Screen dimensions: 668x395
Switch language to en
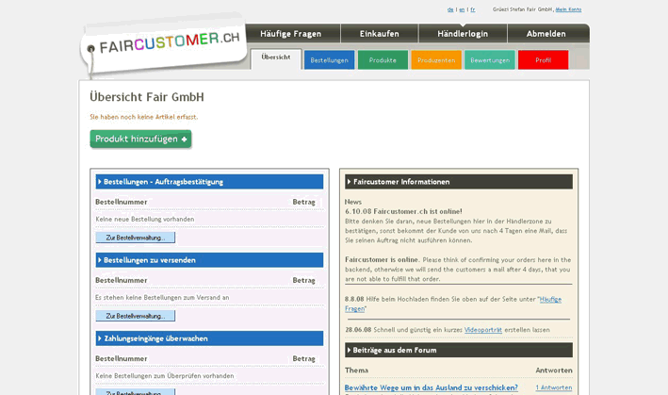(462, 9)
